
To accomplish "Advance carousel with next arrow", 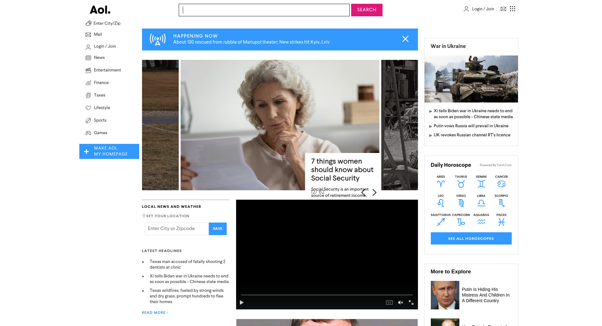I will coord(374,192).
